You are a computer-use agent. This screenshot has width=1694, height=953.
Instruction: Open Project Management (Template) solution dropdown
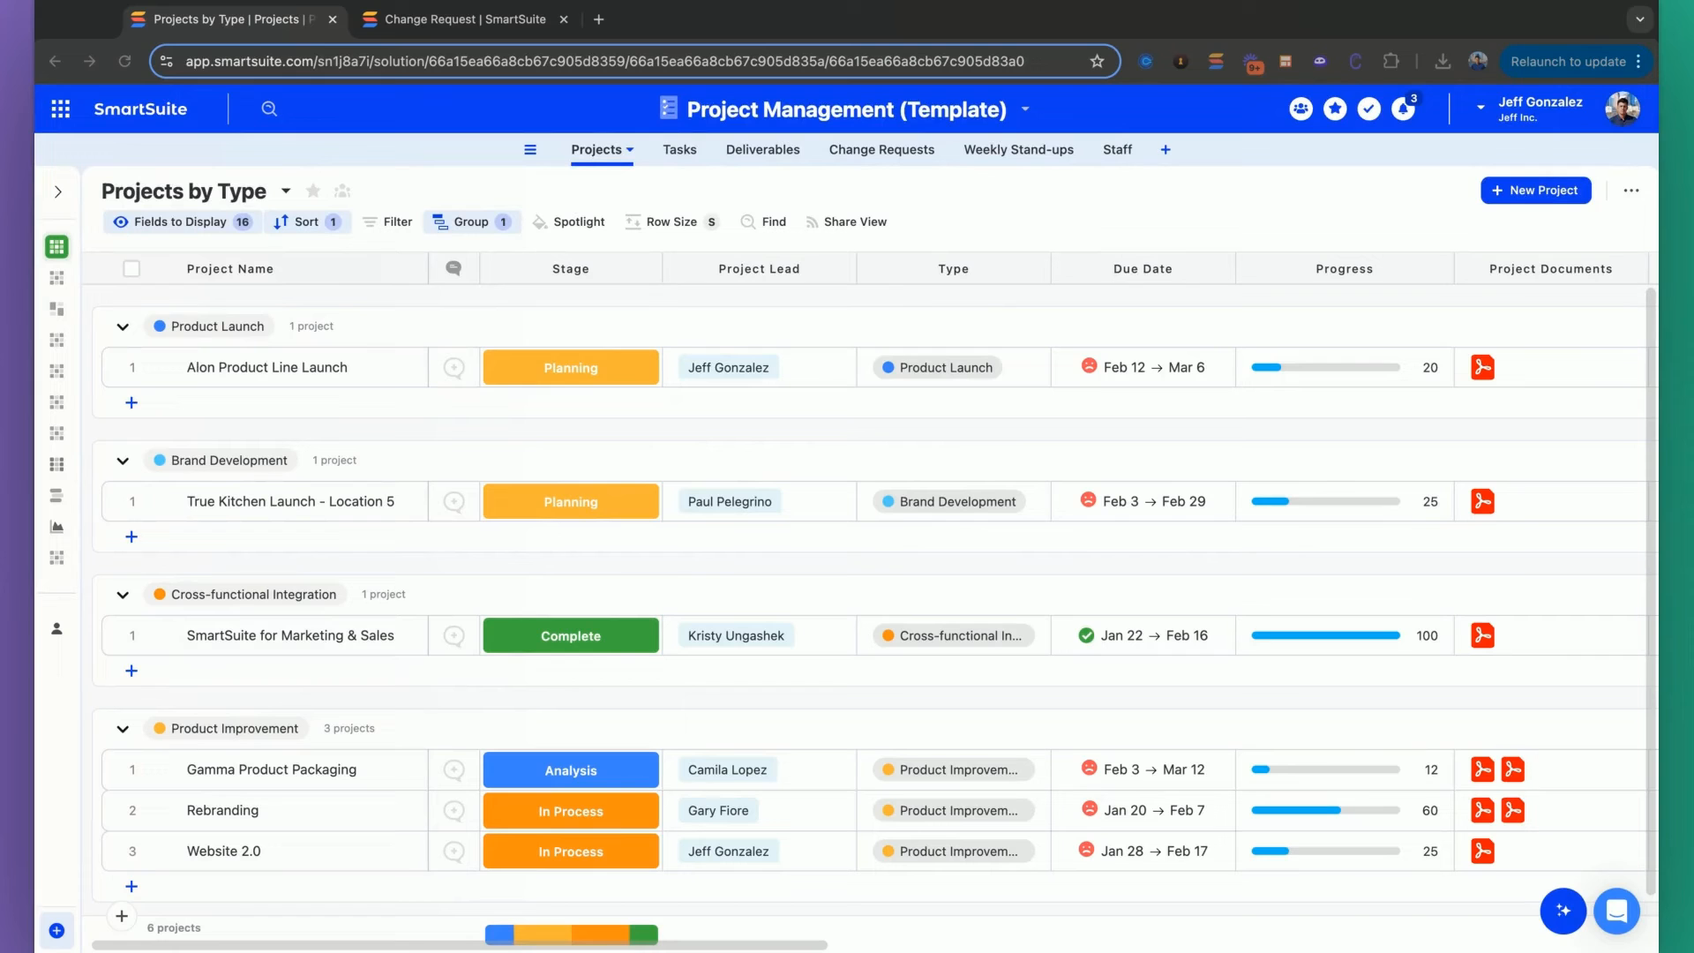1025,109
